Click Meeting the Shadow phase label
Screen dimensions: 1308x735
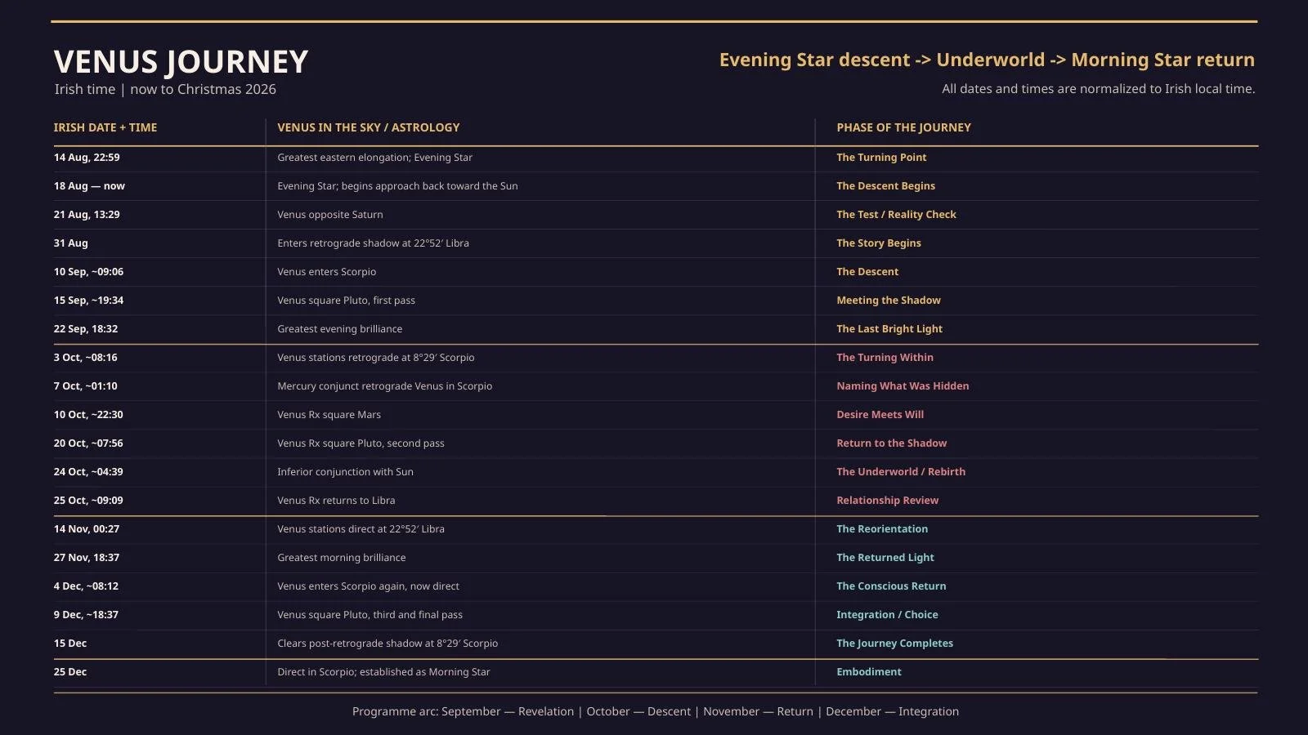(x=889, y=301)
